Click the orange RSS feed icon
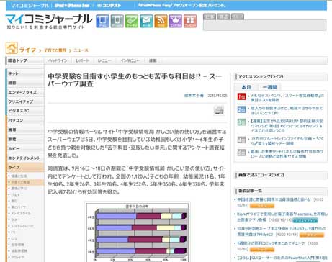The image size is (332, 262). [x=161, y=21]
